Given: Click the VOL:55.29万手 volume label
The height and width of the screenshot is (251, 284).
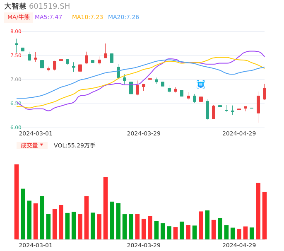Looking at the screenshot, I should click(x=75, y=145).
